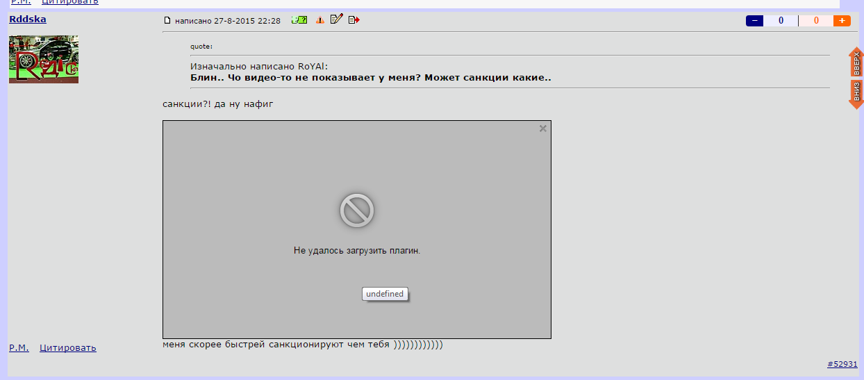Viewport: 864px width, 380px height.
Task: Edit post using the pencil icon
Action: click(x=337, y=19)
